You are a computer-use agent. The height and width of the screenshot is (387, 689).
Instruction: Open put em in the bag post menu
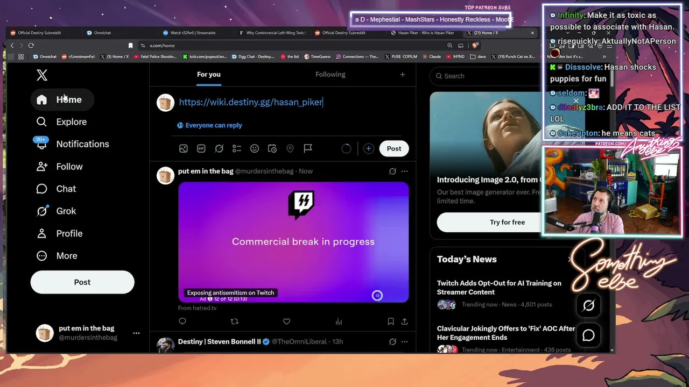404,171
